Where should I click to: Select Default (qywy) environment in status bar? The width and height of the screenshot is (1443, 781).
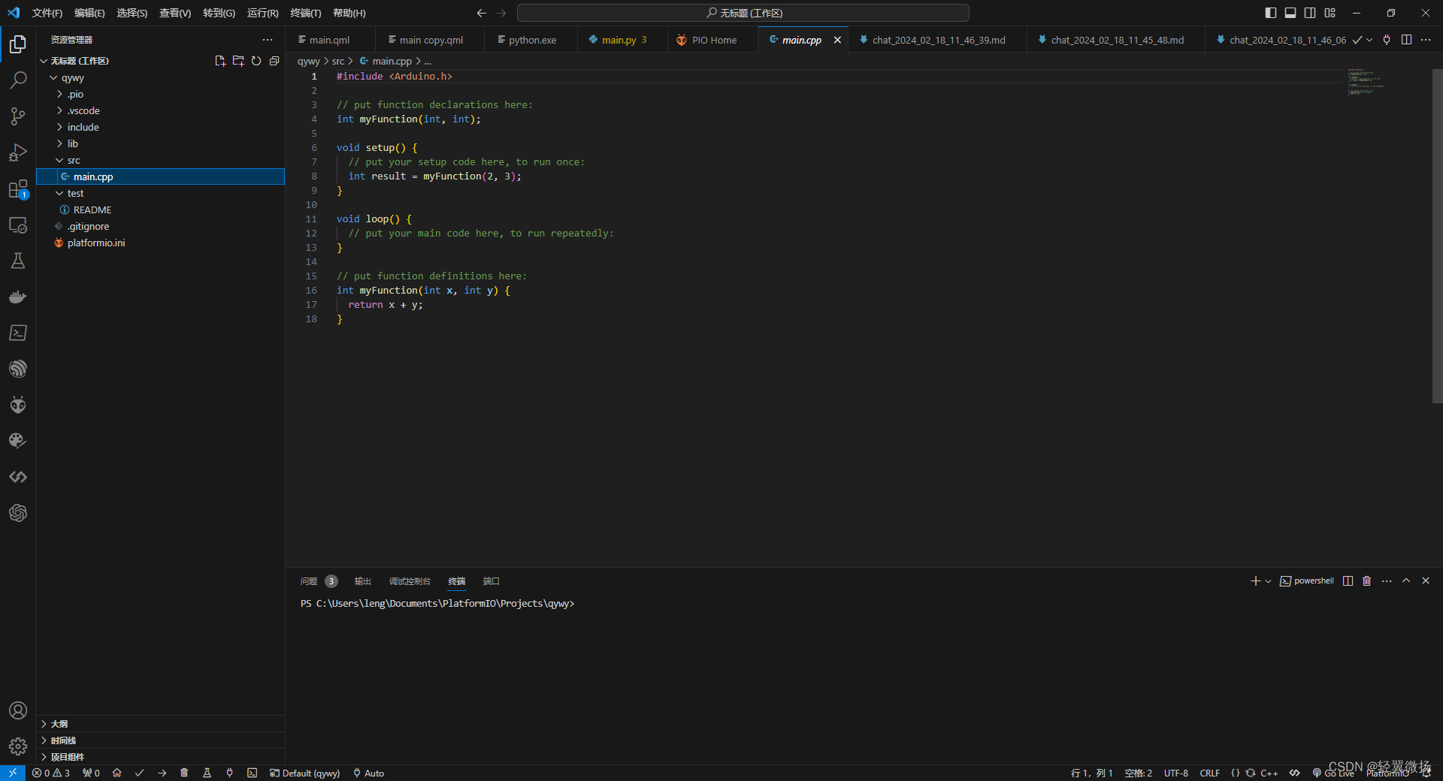coord(304,773)
